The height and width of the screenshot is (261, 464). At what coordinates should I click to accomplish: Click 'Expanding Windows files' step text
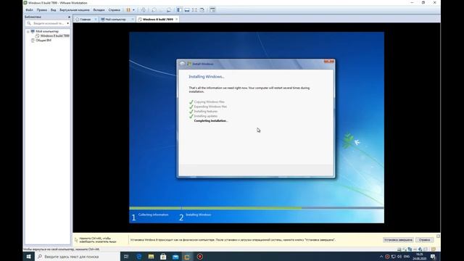tap(210, 107)
